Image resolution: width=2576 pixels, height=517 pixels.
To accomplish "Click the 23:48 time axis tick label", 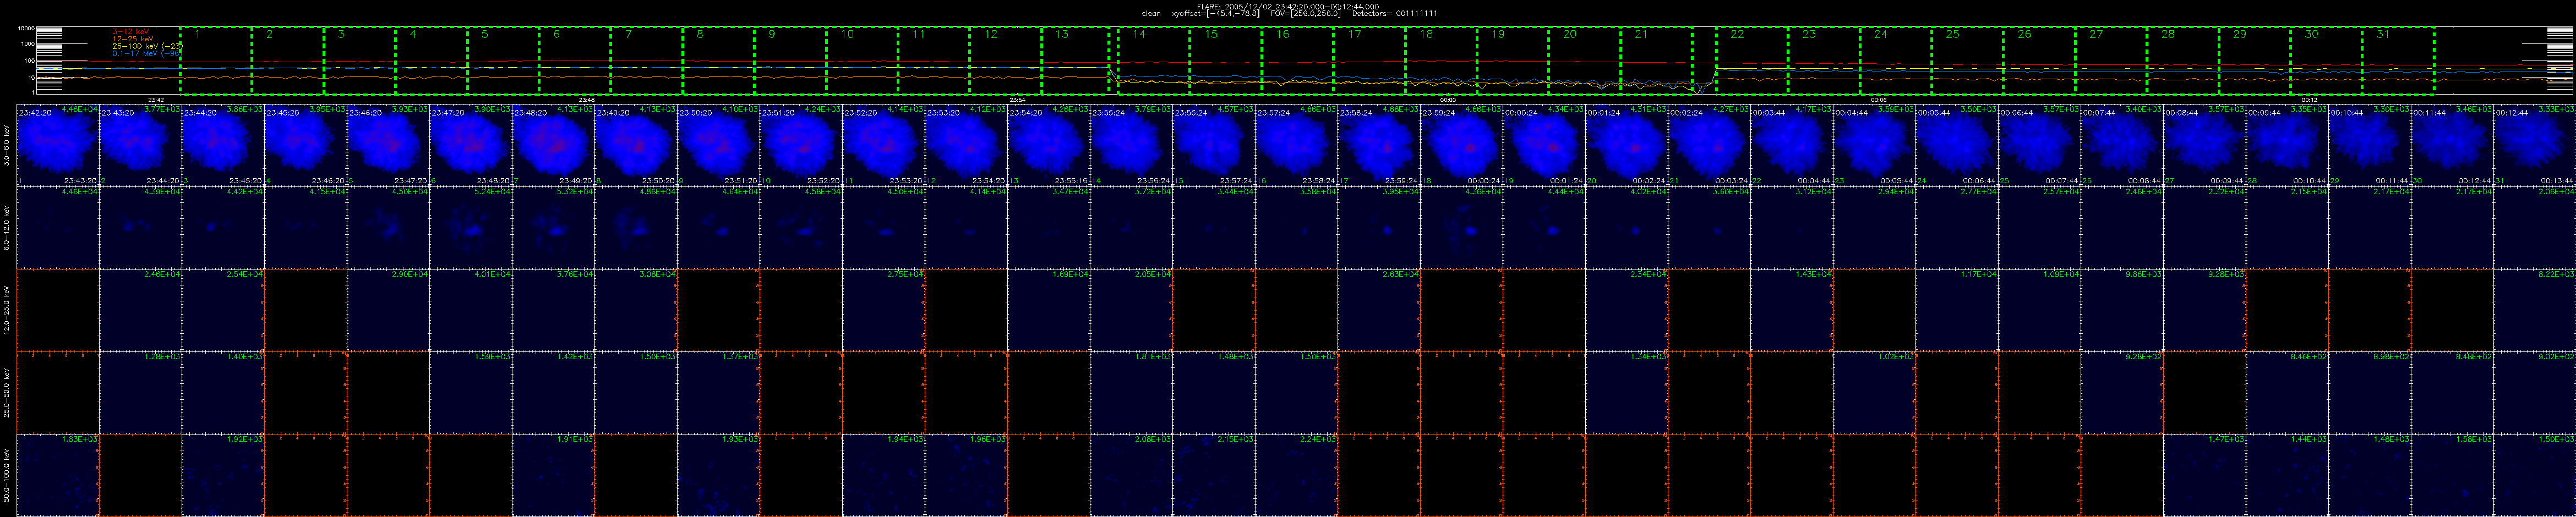I will click(x=587, y=100).
